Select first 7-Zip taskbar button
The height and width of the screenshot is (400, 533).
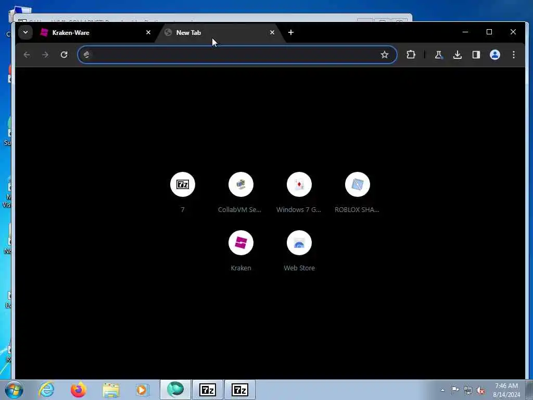208,390
